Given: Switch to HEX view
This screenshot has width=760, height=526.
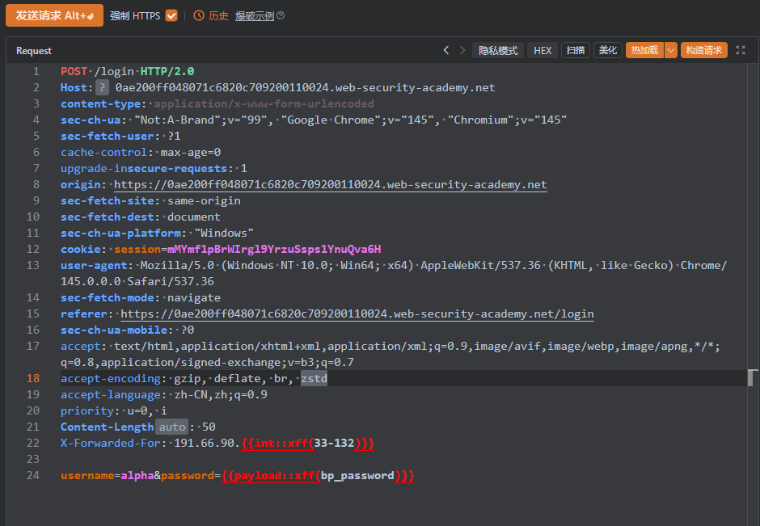Looking at the screenshot, I should (x=543, y=50).
